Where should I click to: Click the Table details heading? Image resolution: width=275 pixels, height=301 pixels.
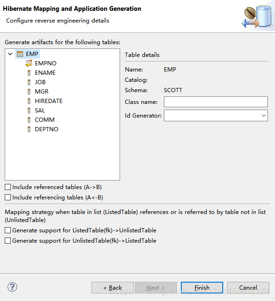pos(142,55)
